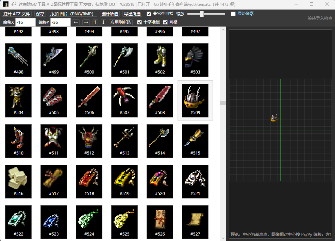Click the left arrow offset button
Viewport: 335px width, 241px height.
(x=76, y=22)
